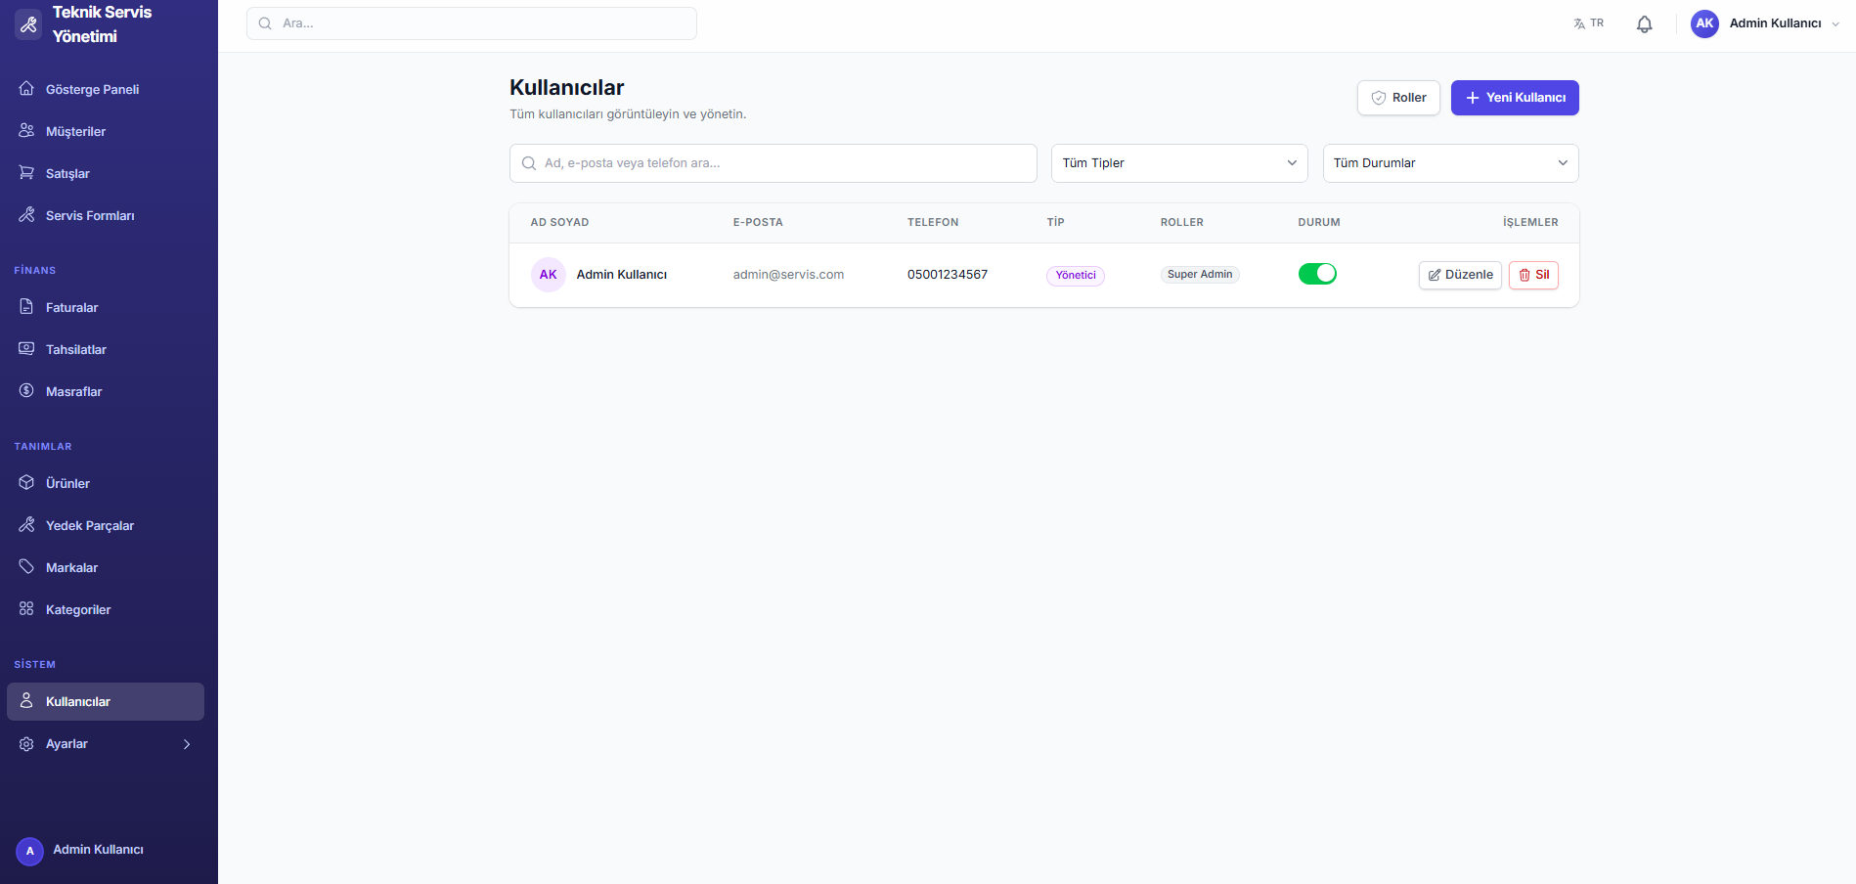
Task: Click the notification bell icon
Action: pyautogui.click(x=1644, y=24)
